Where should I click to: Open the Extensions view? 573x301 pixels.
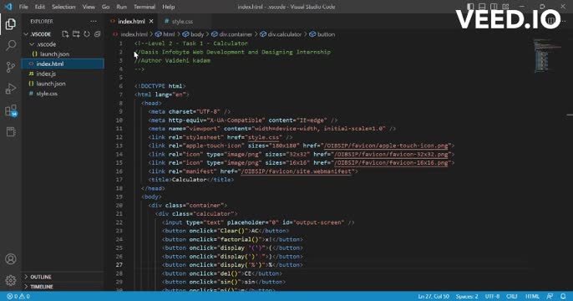click(11, 110)
